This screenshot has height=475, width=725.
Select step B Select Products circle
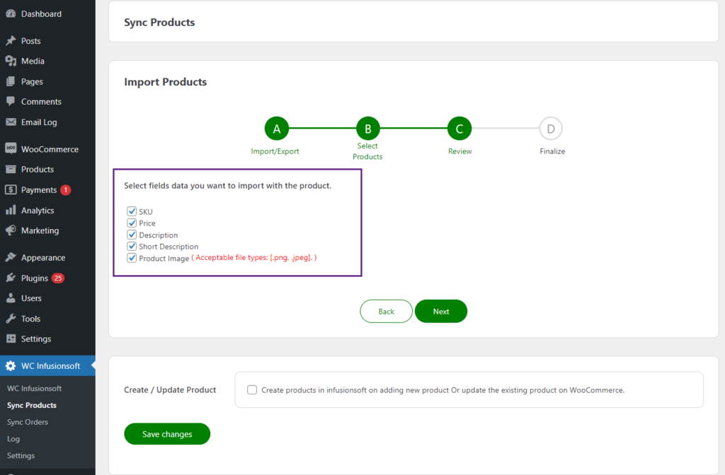[x=368, y=129]
